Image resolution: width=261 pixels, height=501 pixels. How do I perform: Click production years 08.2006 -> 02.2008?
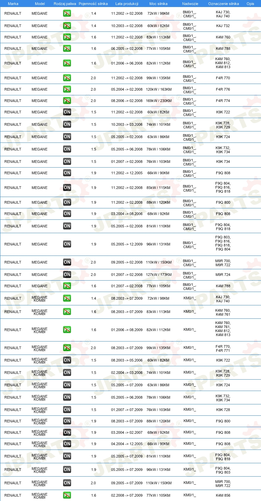(127, 101)
